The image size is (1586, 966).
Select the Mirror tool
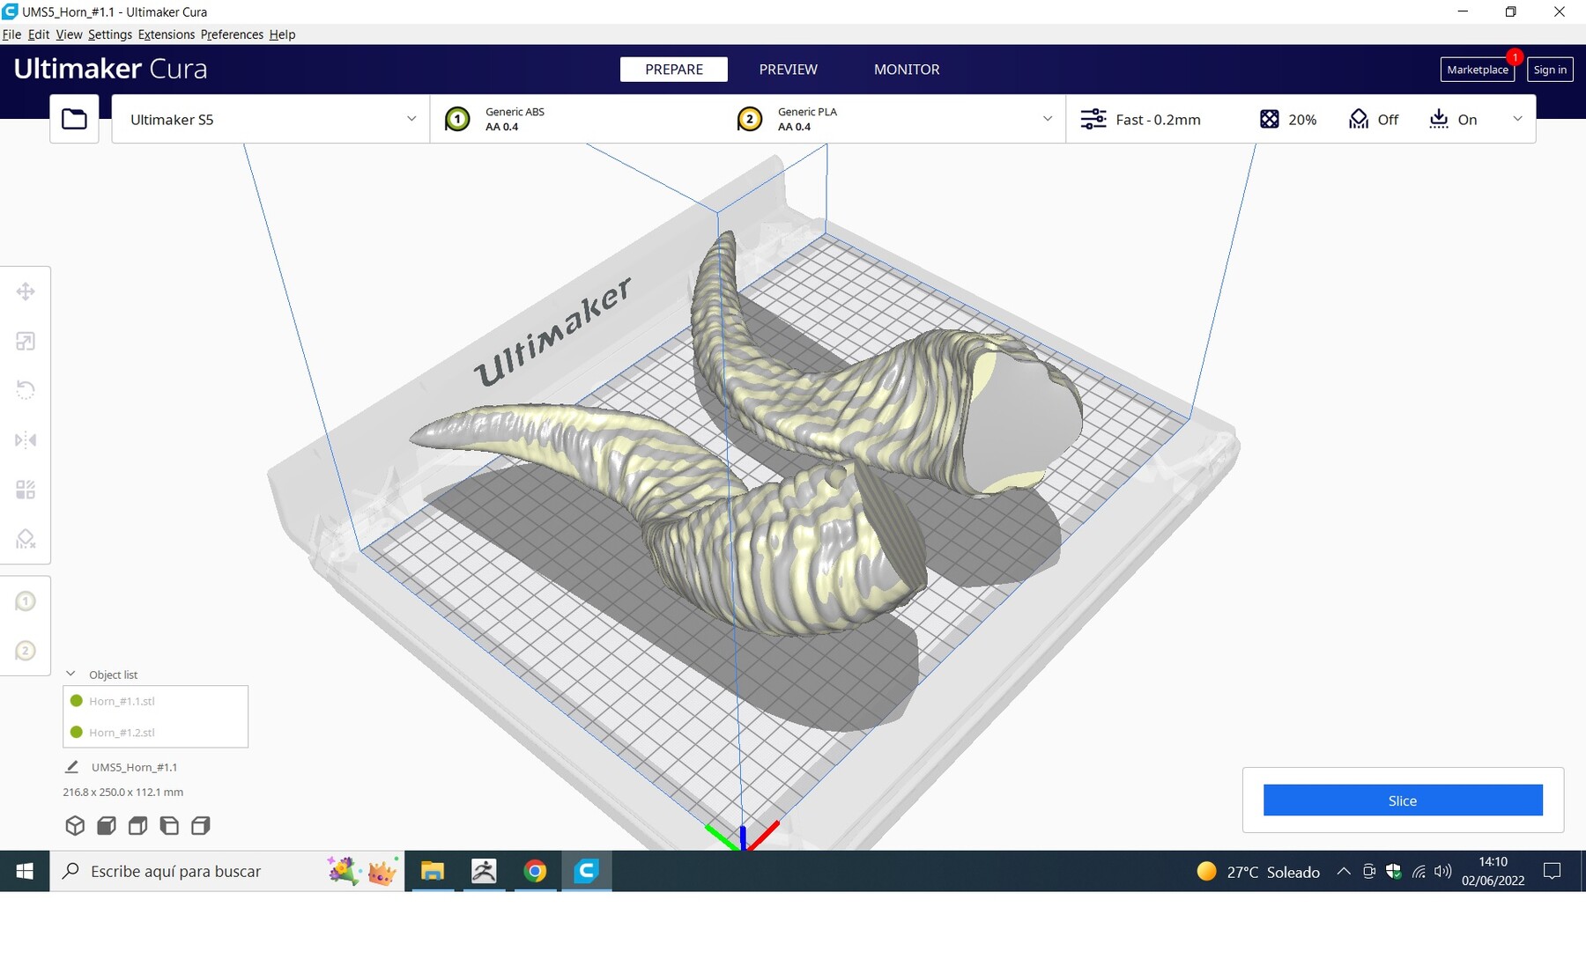pos(26,439)
